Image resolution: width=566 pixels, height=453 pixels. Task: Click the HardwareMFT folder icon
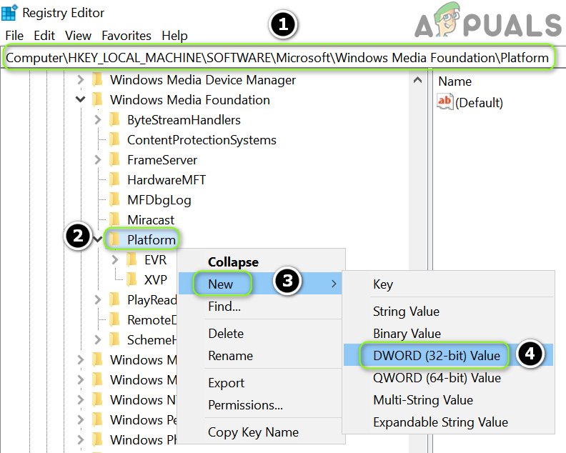coord(114,180)
